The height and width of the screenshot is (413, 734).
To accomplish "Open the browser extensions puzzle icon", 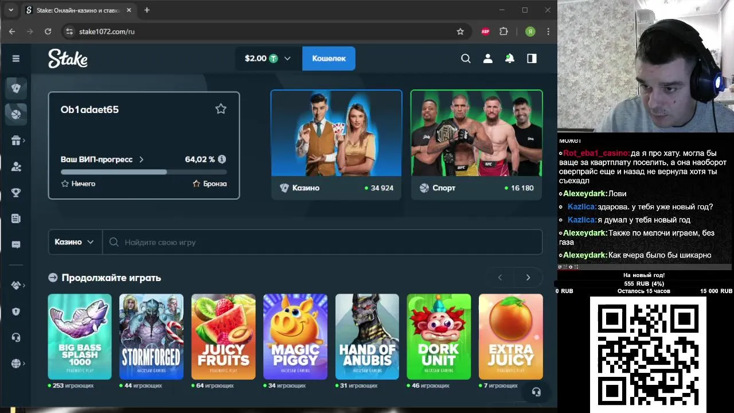I will point(503,32).
